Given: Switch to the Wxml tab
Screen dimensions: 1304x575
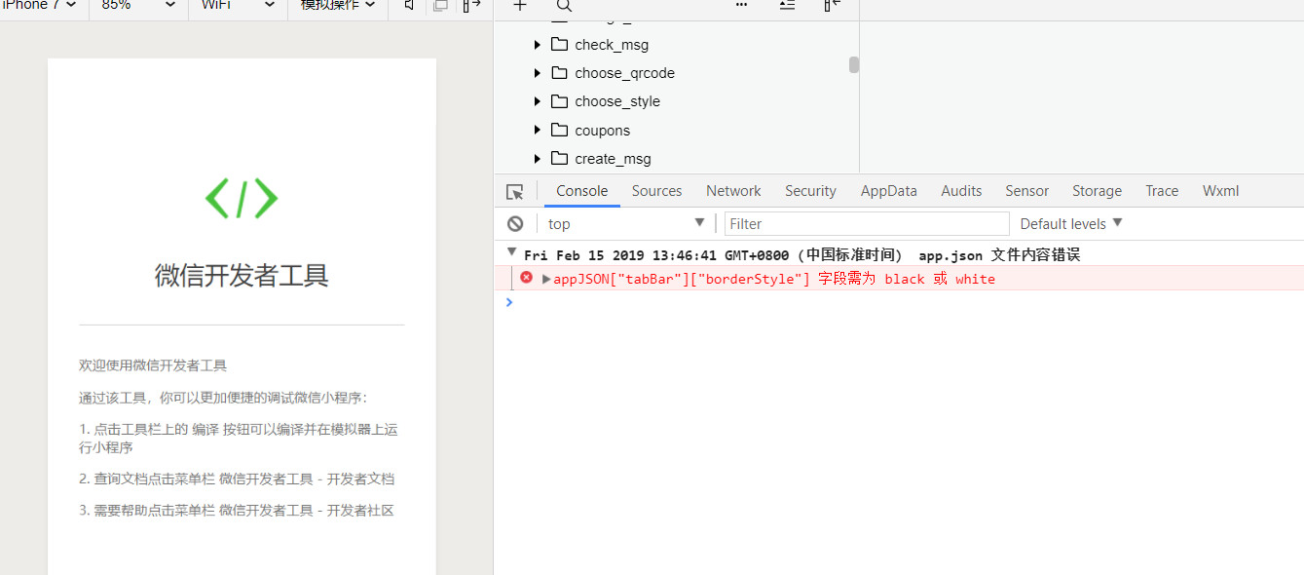Looking at the screenshot, I should [1220, 191].
